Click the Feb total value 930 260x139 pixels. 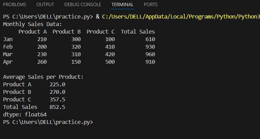[150, 47]
